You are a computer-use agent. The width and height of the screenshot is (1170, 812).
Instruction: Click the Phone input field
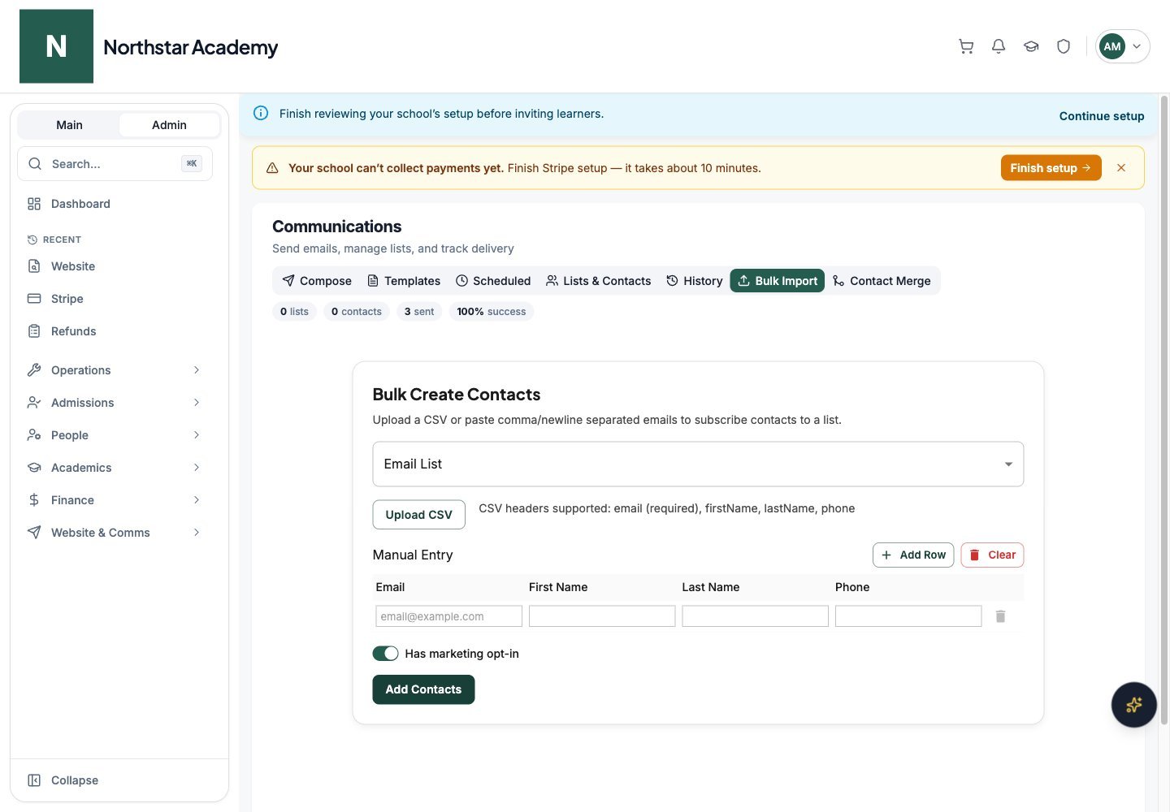(x=908, y=616)
